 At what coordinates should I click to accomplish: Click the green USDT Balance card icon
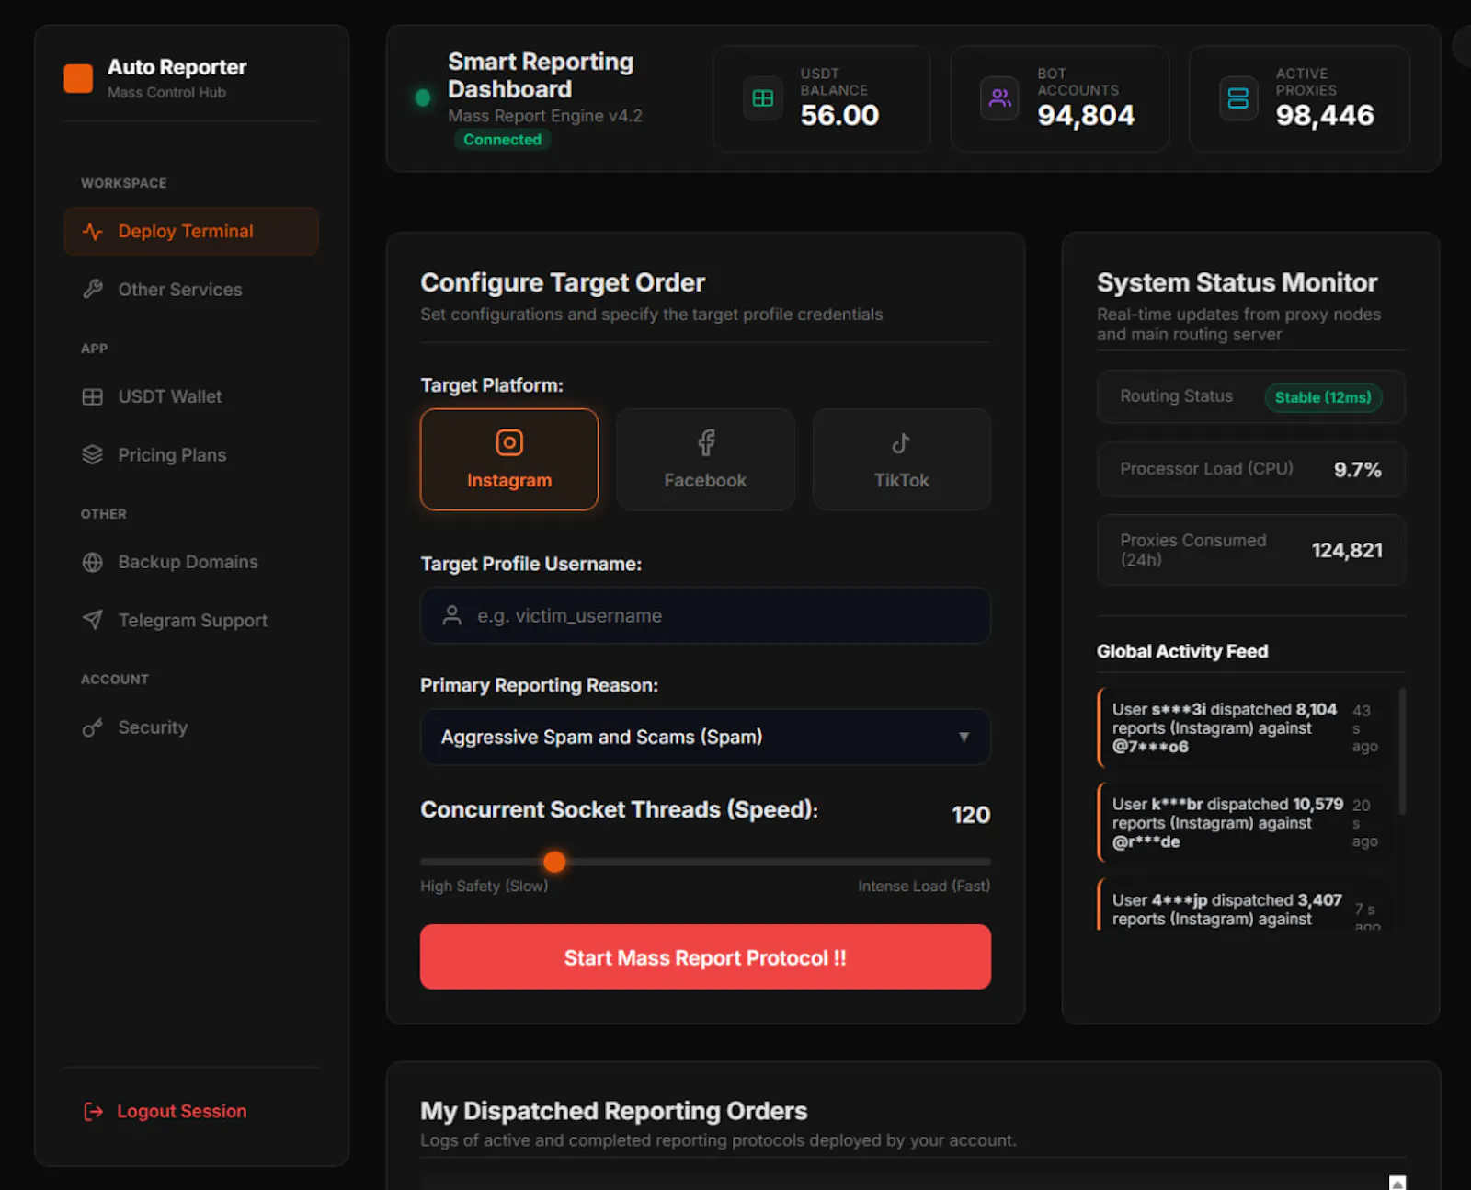[x=763, y=98]
